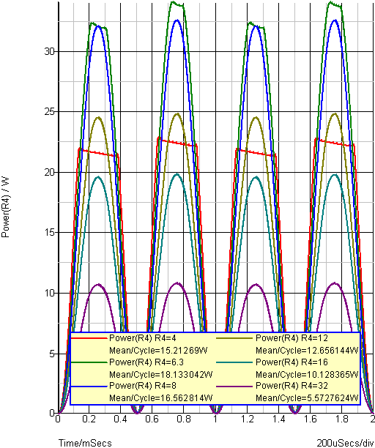
Task: Select the Power(R4) R4=8 legend label
Action: pyautogui.click(x=143, y=386)
